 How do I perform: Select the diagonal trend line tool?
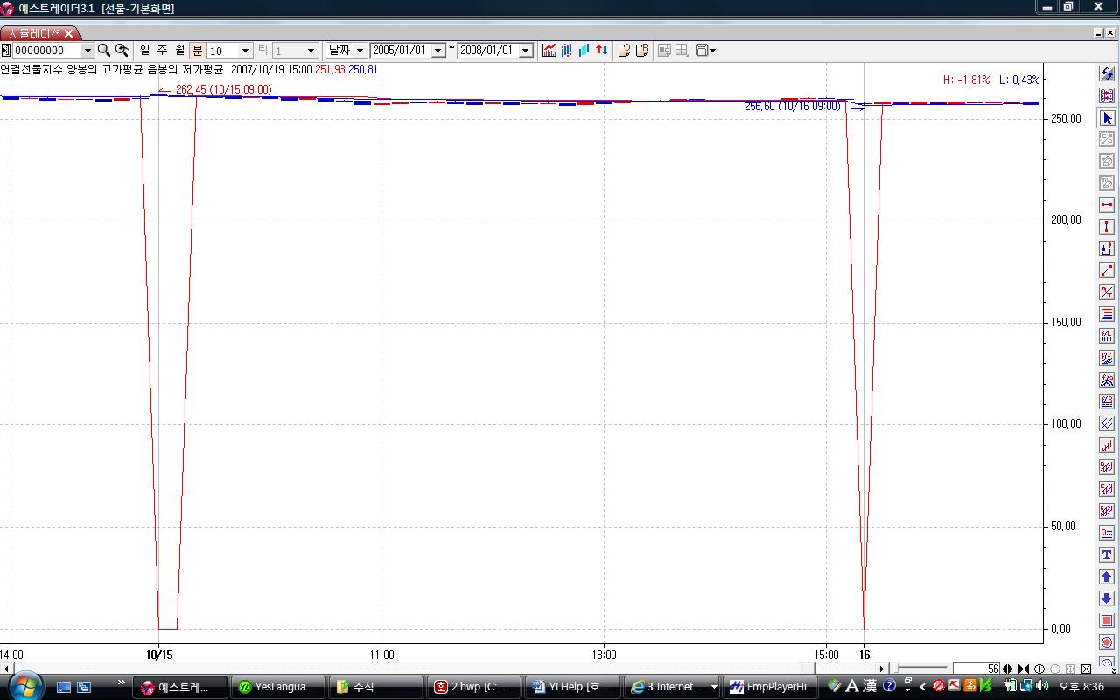1107,270
